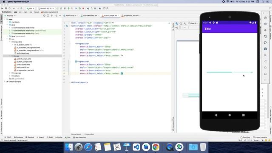The height and width of the screenshot is (153, 272).
Task: Click the Wi-Fi icon in macOS menu bar
Action: tap(228, 1)
